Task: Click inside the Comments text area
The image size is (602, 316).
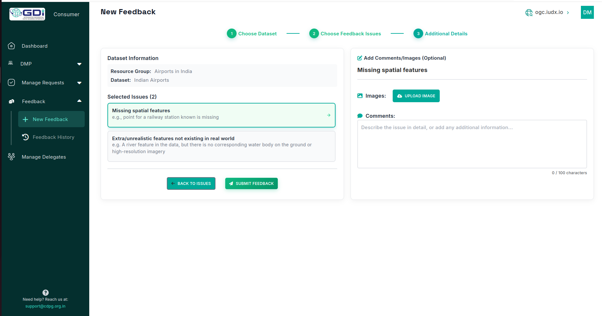Action: (x=472, y=144)
